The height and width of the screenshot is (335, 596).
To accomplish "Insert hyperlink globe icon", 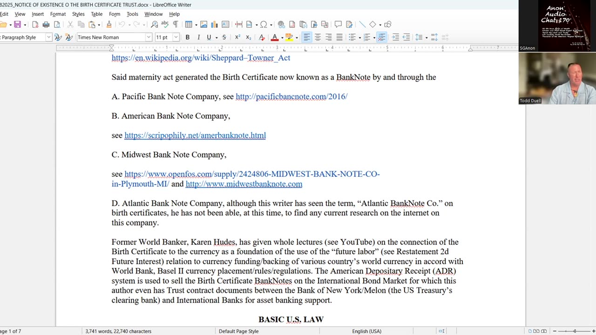I will pyautogui.click(x=281, y=25).
